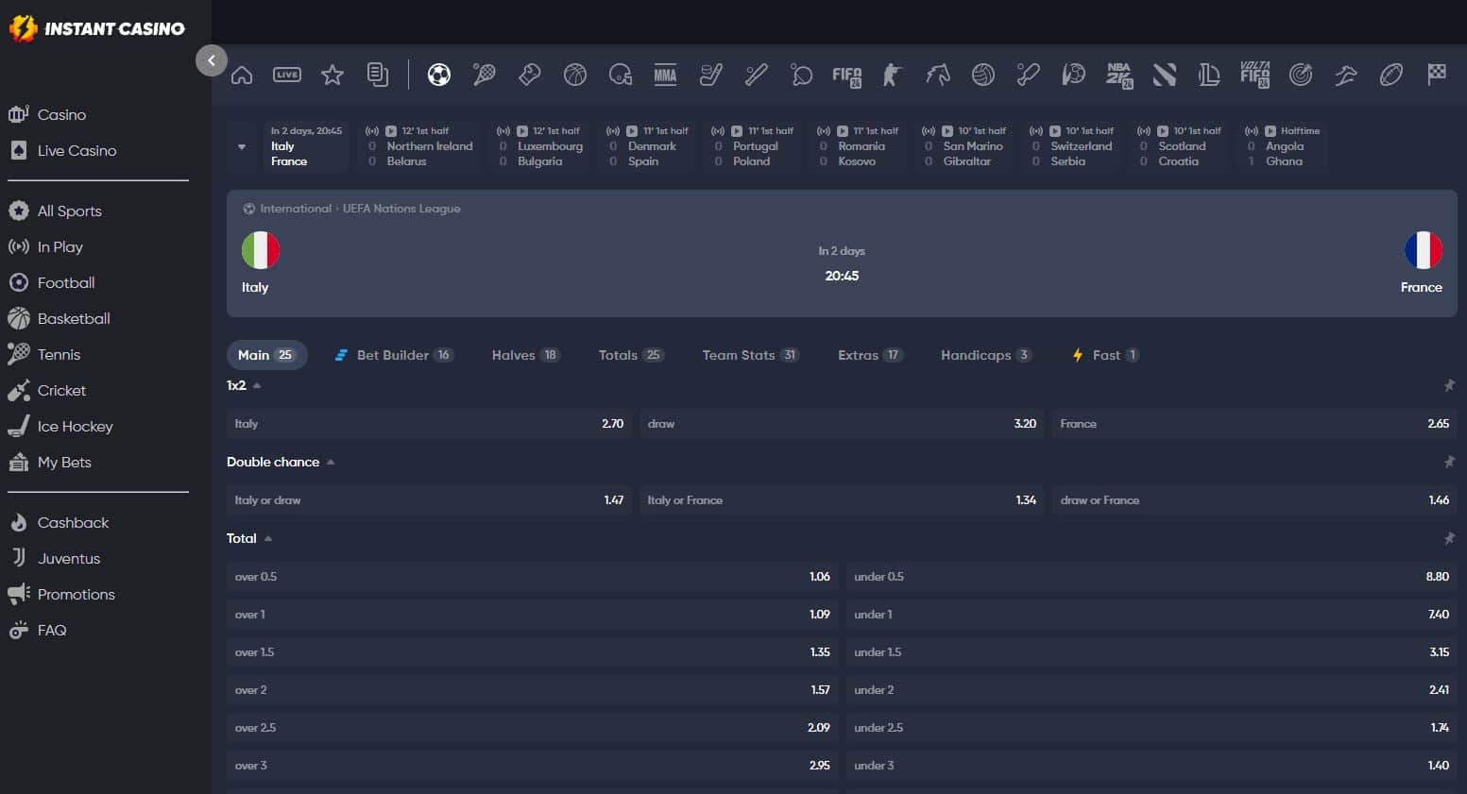This screenshot has height=794, width=1467.
Task: Pin the Double chance market
Action: 1449,462
